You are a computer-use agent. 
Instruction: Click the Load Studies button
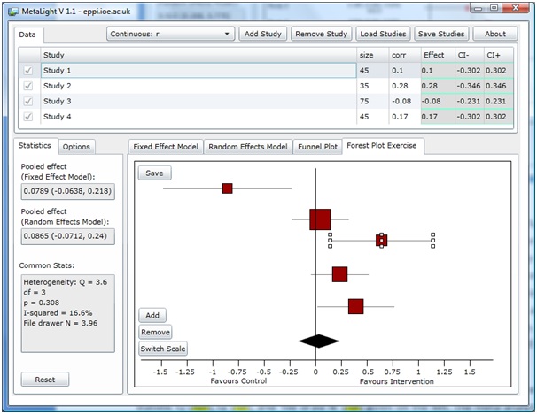[x=383, y=34]
